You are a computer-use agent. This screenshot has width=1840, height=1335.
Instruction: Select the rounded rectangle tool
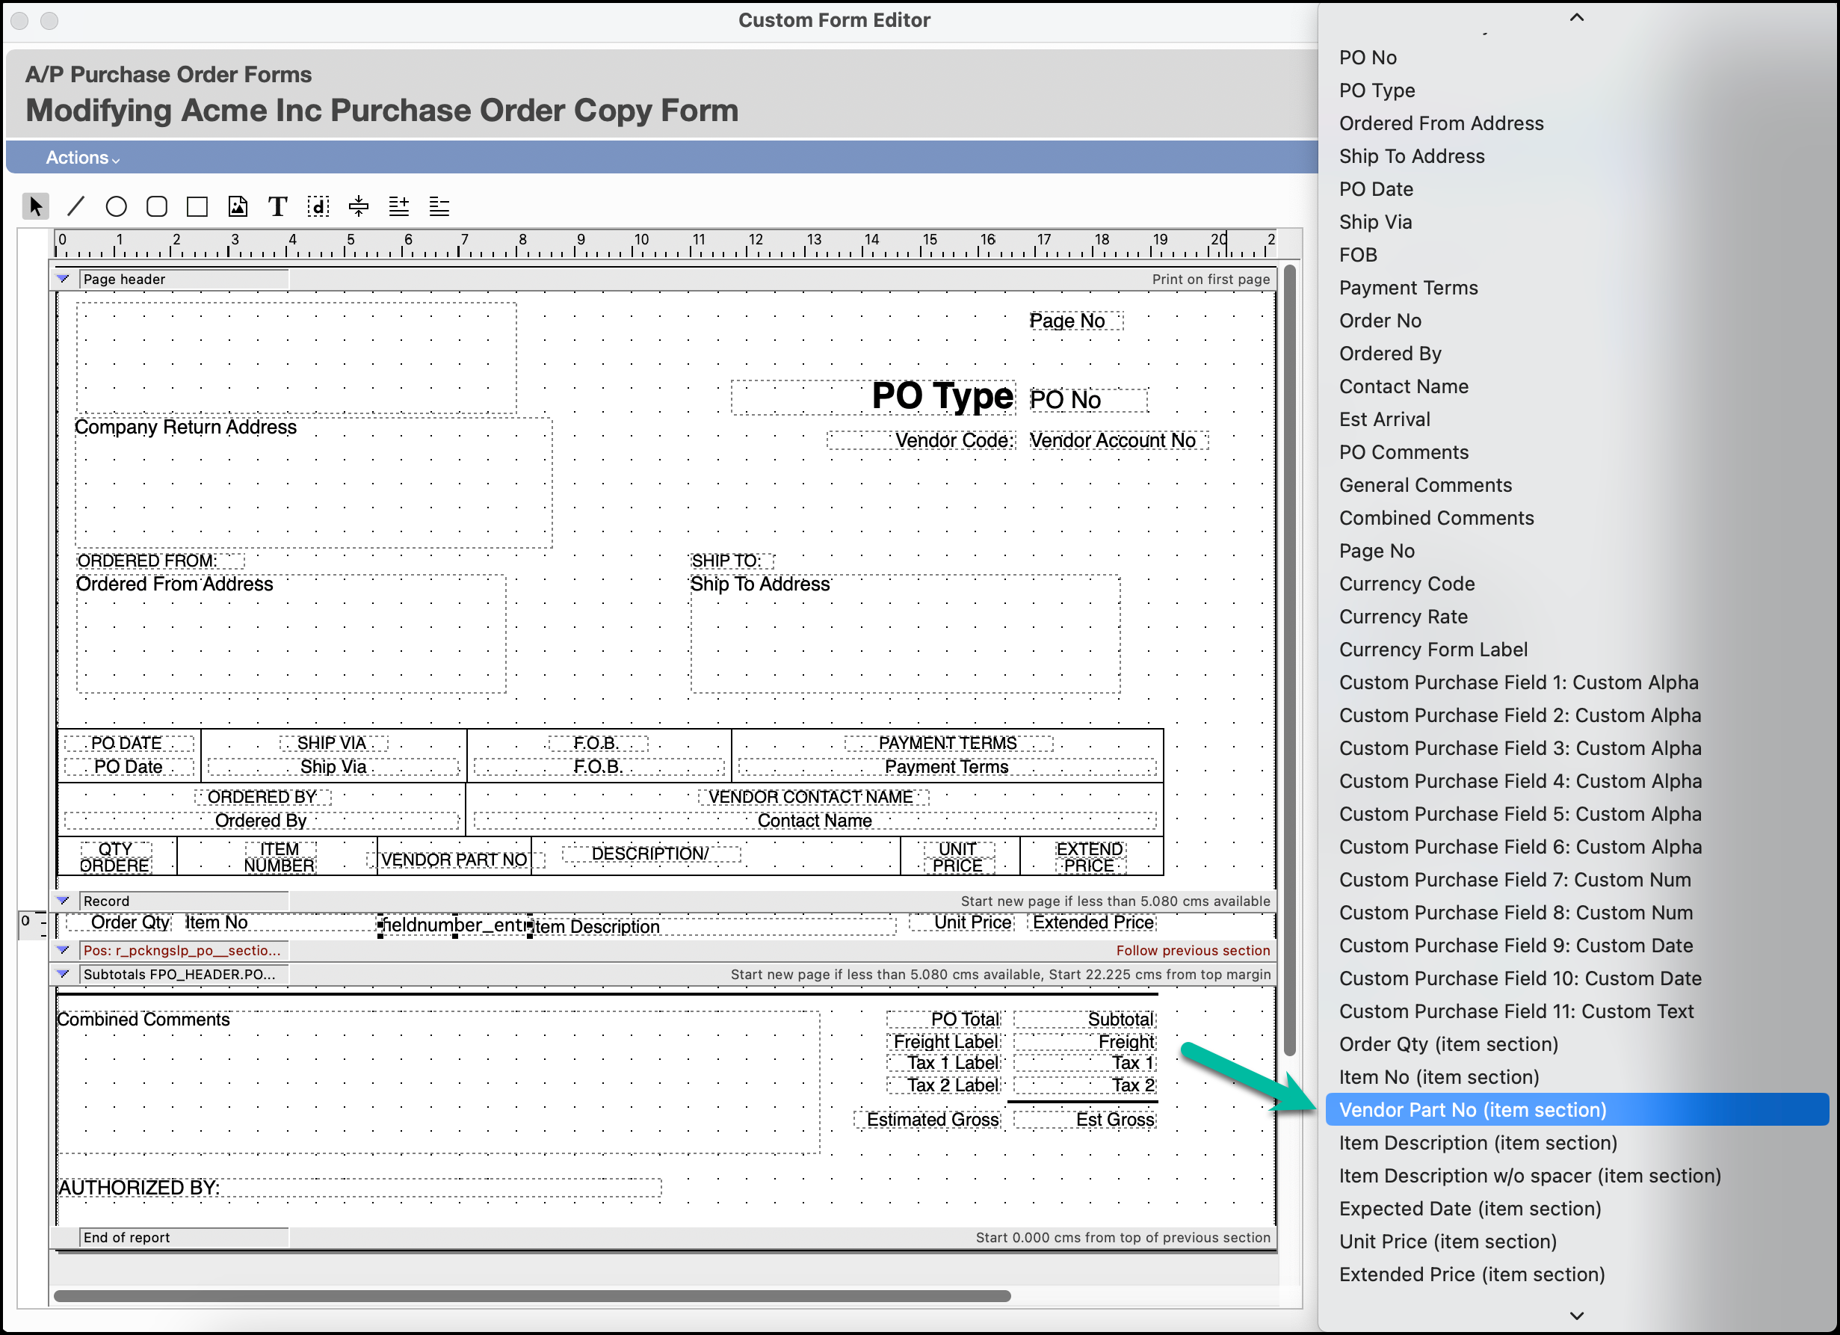pos(157,206)
